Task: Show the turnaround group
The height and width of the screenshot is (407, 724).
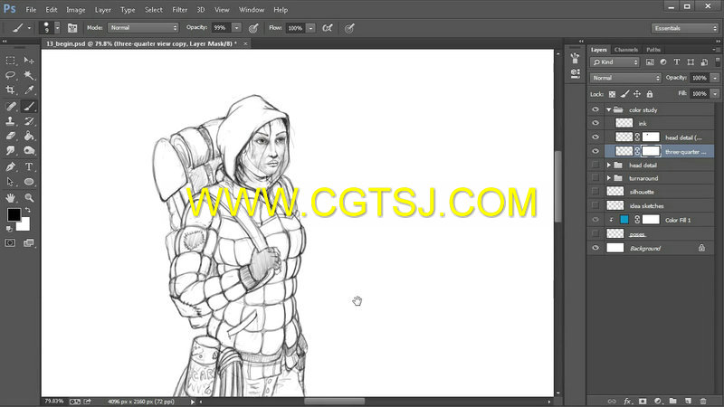Action: coord(595,178)
